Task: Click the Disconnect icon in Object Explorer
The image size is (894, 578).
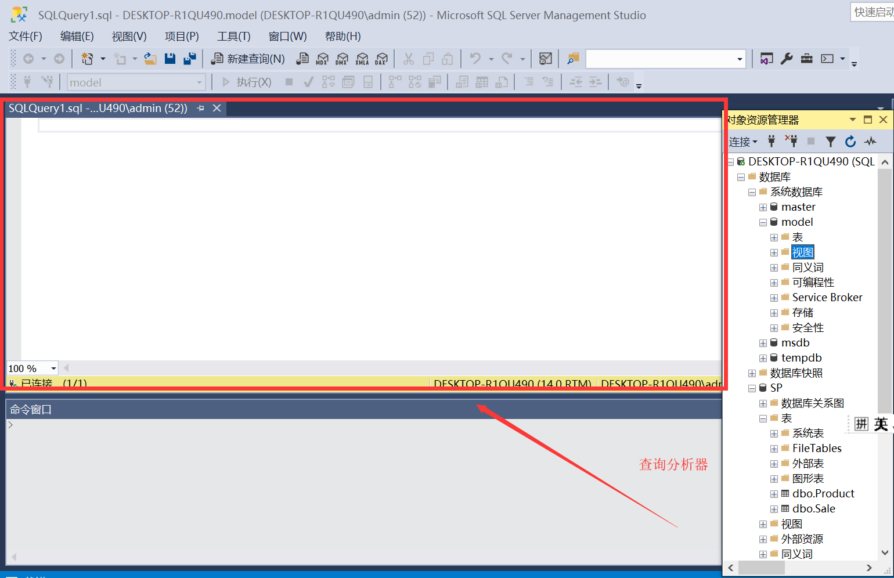Action: click(x=791, y=141)
